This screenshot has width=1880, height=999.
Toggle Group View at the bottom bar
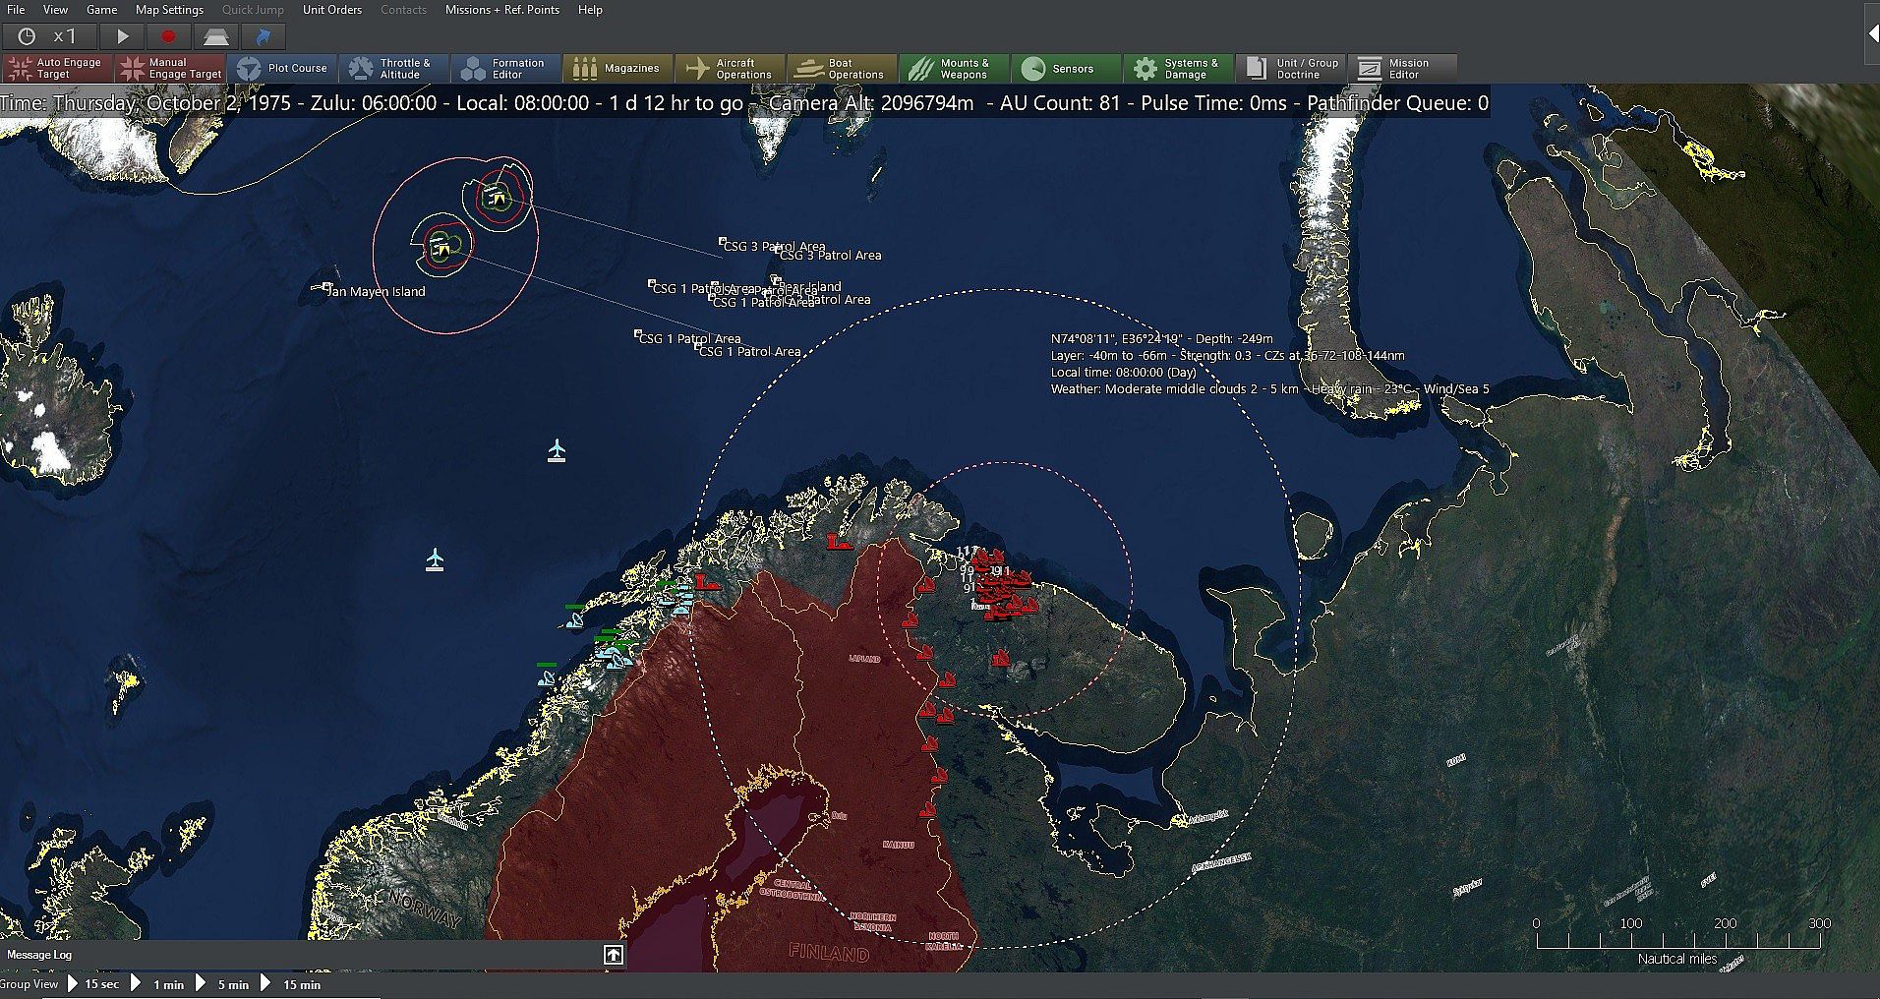click(29, 984)
